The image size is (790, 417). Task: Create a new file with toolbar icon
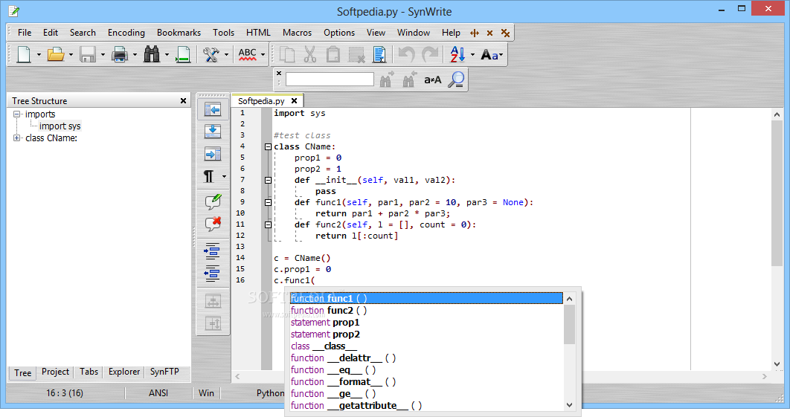(24, 54)
